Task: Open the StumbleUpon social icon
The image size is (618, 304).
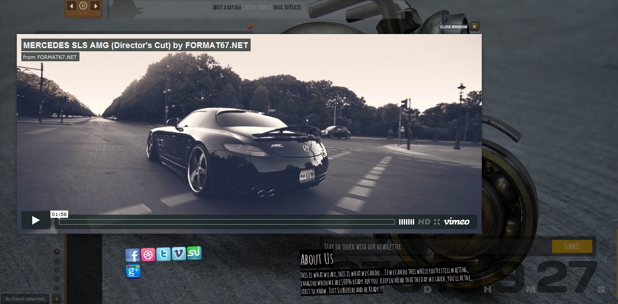Action: pos(194,253)
